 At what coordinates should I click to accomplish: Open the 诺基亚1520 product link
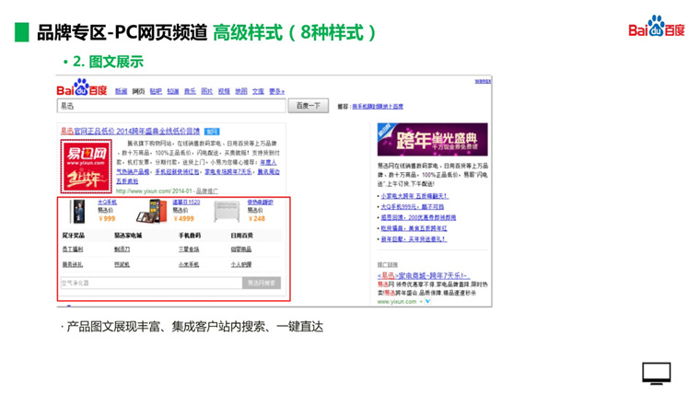point(186,203)
